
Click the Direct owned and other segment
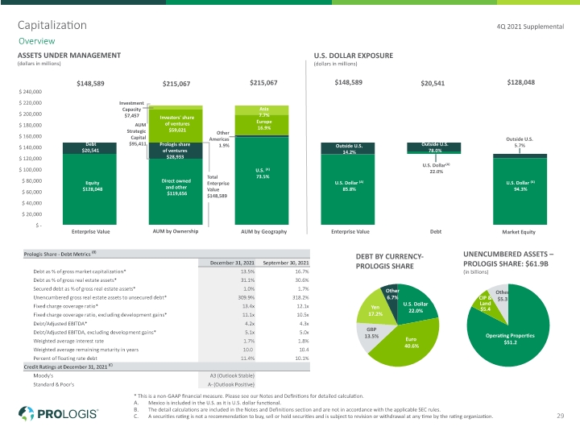point(176,192)
